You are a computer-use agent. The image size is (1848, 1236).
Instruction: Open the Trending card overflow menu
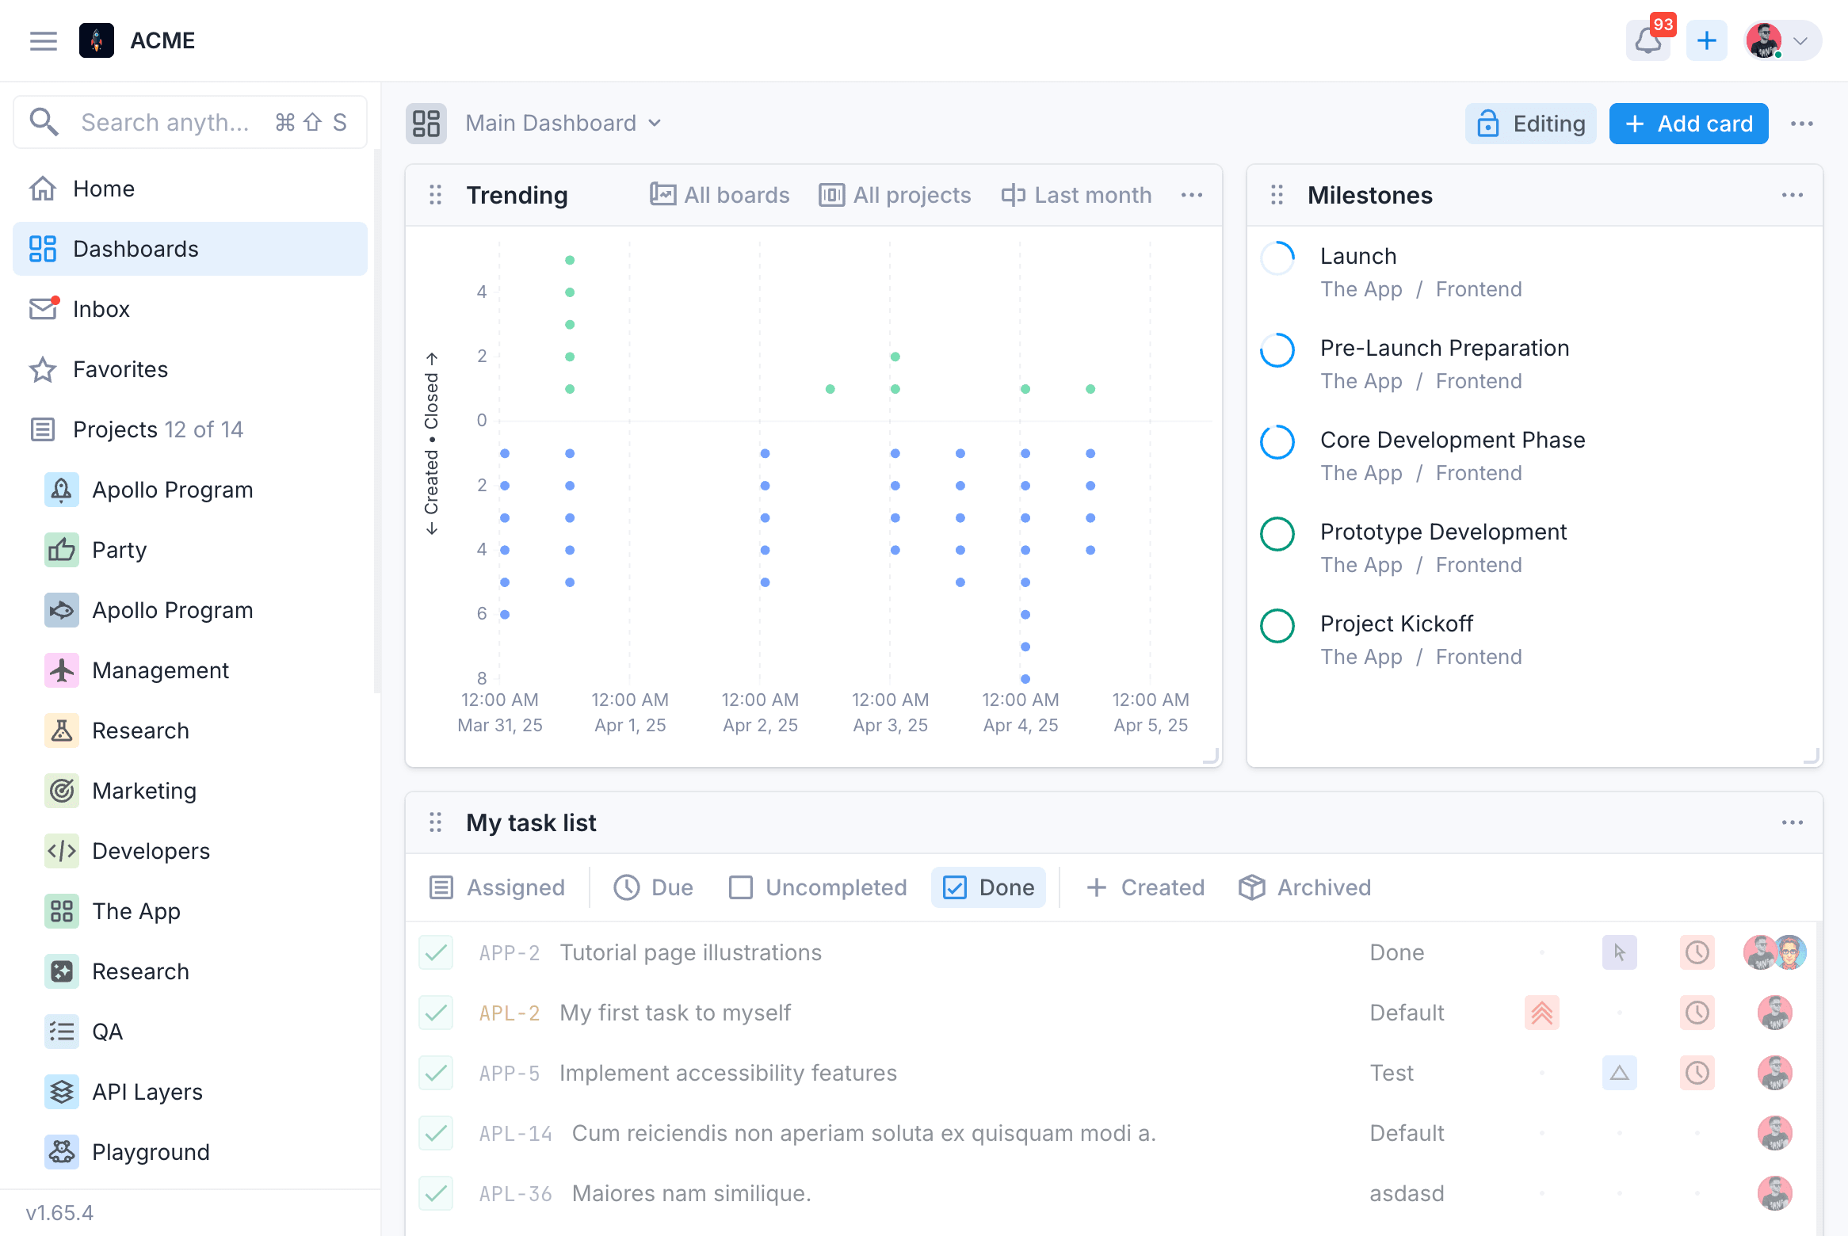tap(1192, 195)
